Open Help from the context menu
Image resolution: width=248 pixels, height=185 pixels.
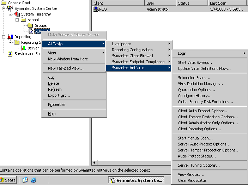(74, 114)
